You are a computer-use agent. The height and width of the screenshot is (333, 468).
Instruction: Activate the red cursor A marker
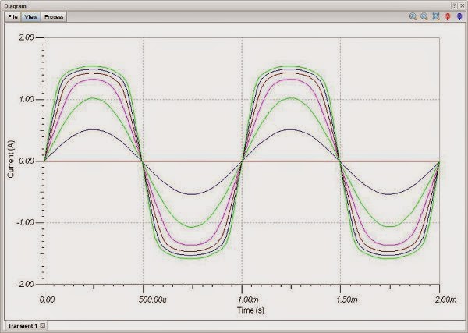coord(448,16)
